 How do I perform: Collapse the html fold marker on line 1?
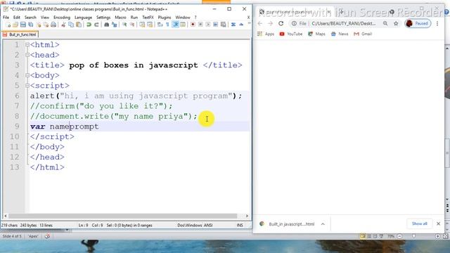point(27,45)
